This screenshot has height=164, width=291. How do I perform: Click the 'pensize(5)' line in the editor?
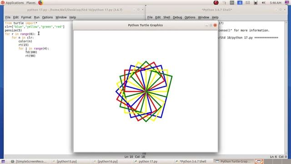tap(13, 31)
